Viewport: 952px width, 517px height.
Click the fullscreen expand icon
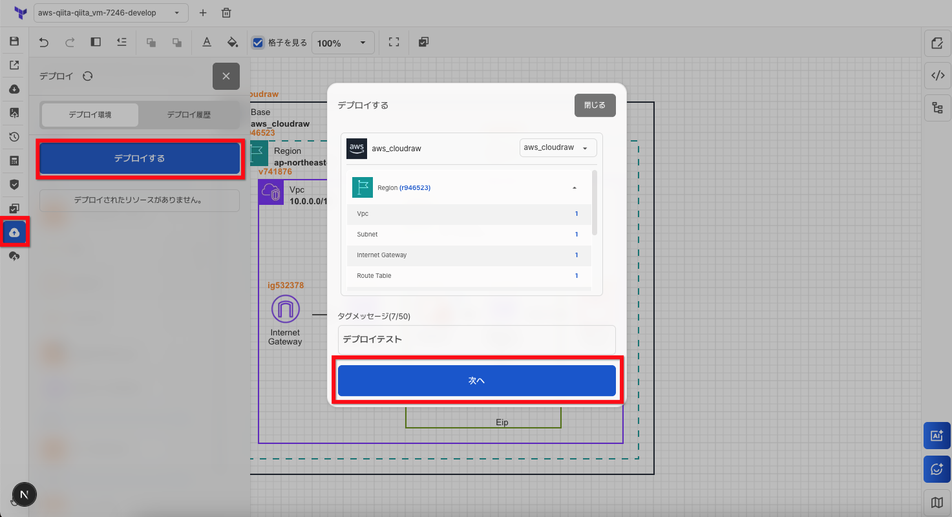point(394,43)
